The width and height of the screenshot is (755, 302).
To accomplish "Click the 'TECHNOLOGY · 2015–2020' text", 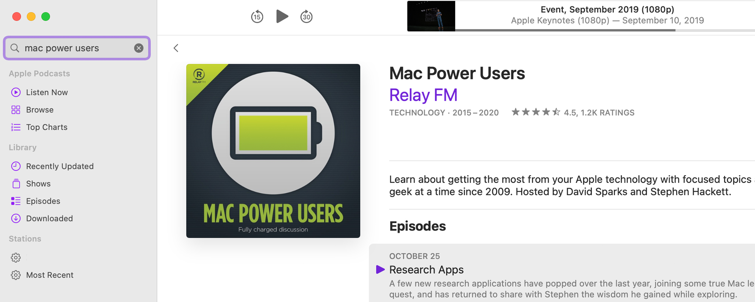I will click(x=444, y=112).
